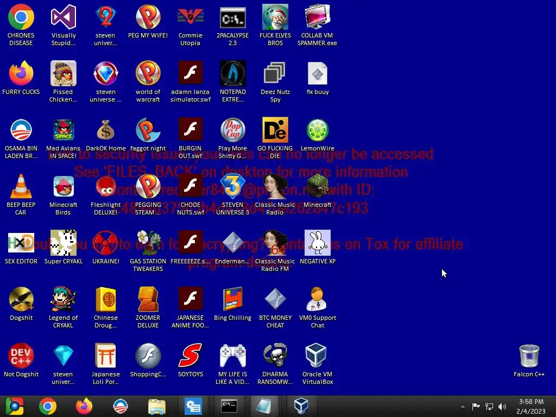Switch to the VirtualBox taskbar button
556x417 pixels.
(x=301, y=406)
